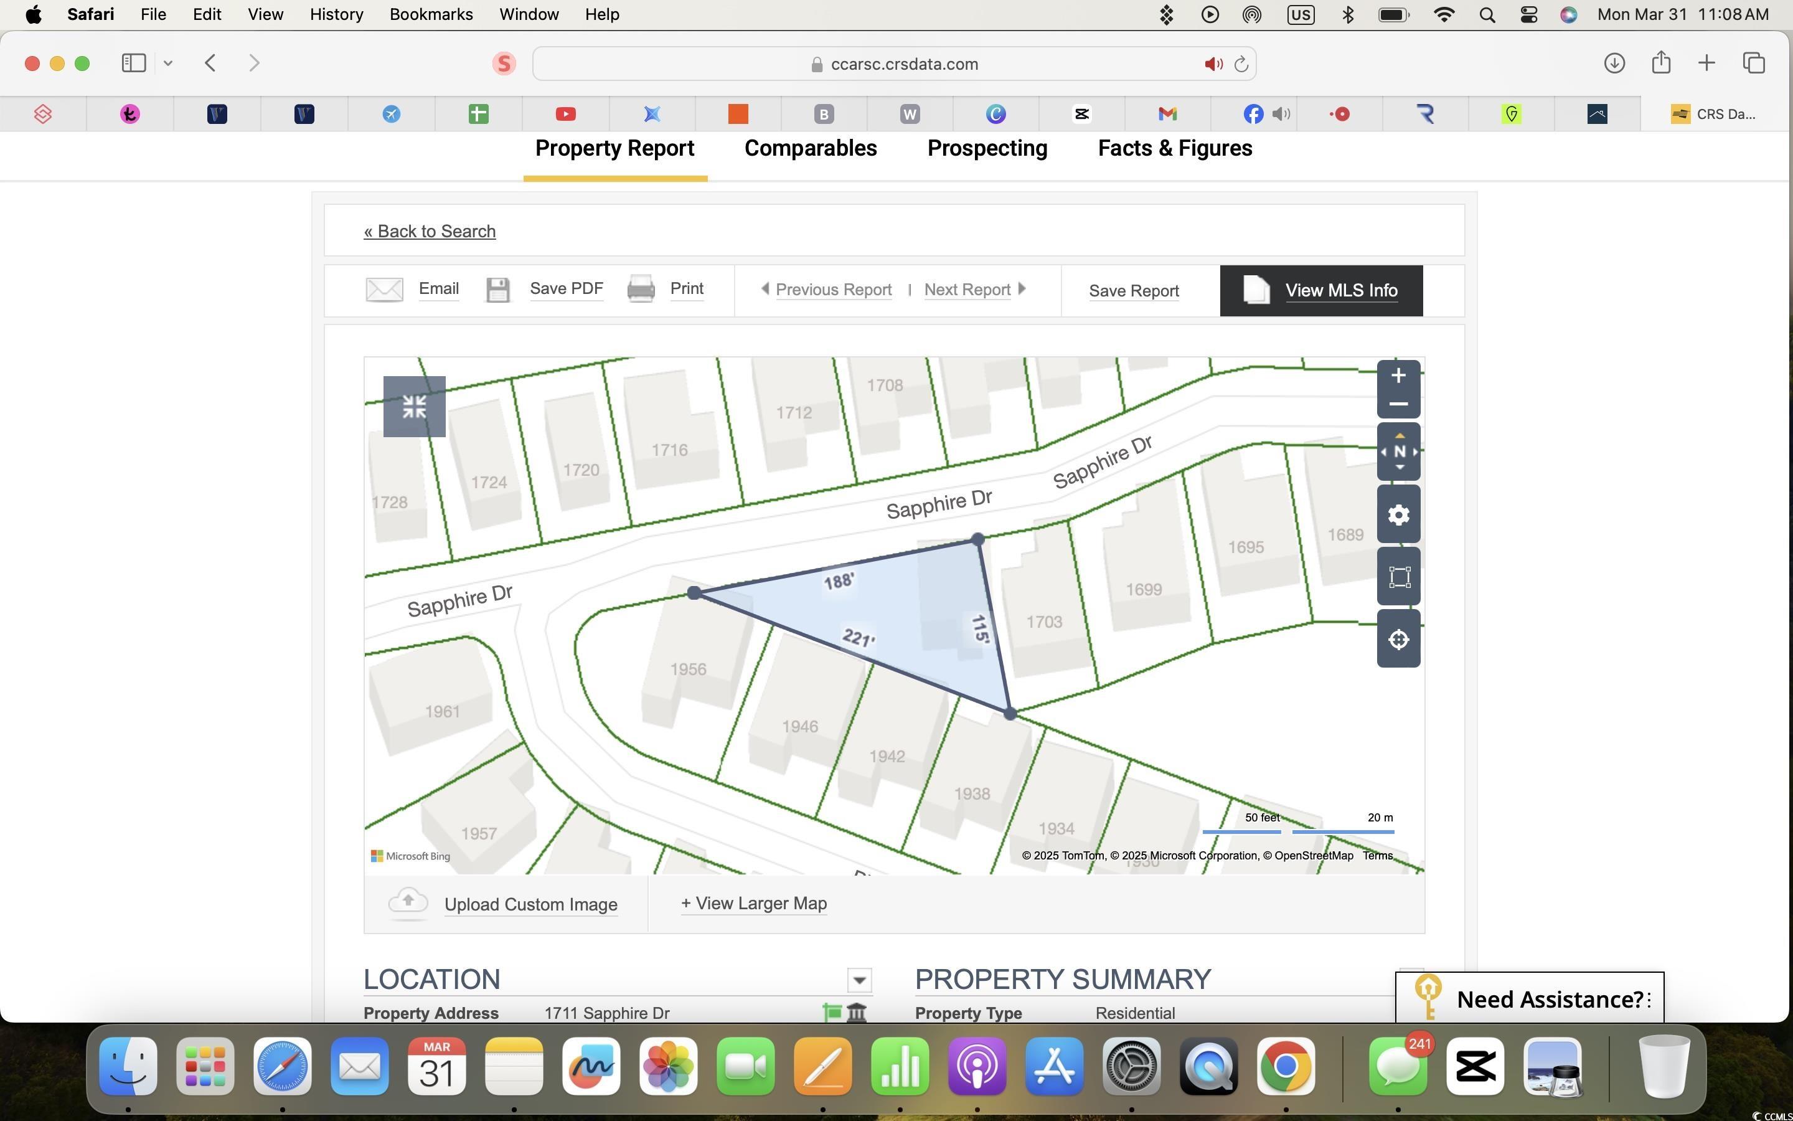Open the Bookmarks menu

431,15
